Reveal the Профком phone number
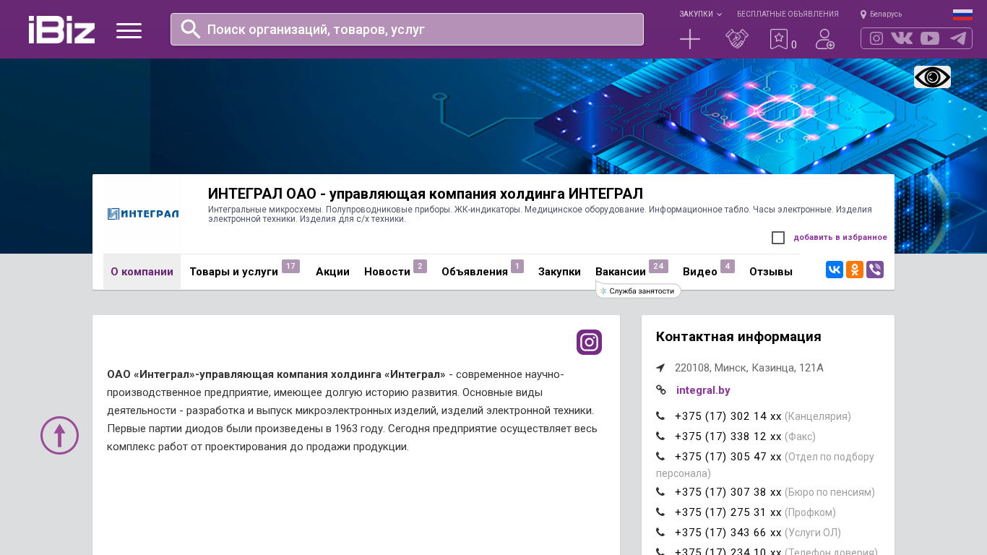 tap(728, 512)
